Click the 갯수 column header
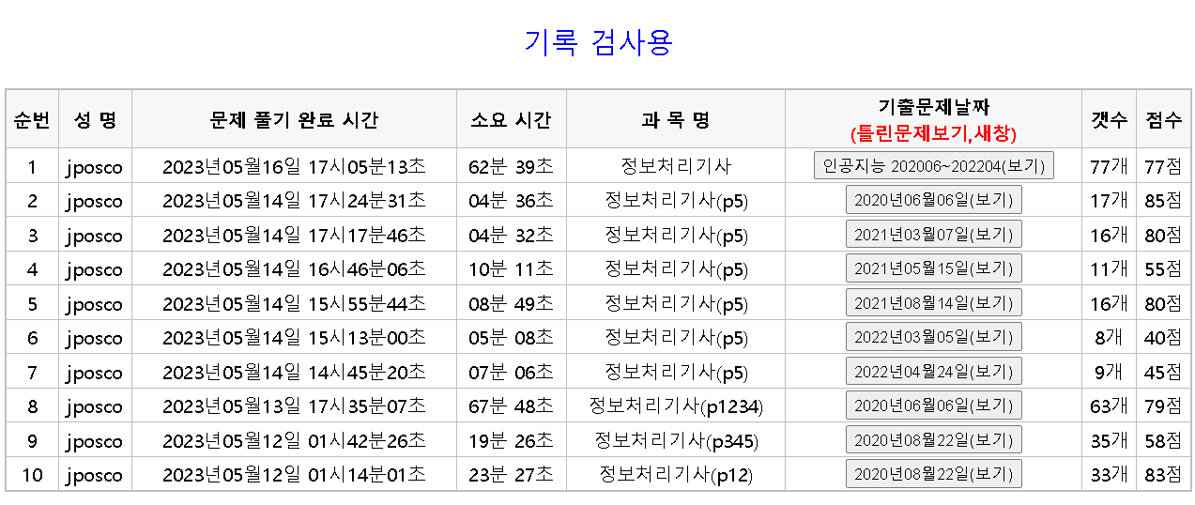The height and width of the screenshot is (505, 1195). [1109, 120]
